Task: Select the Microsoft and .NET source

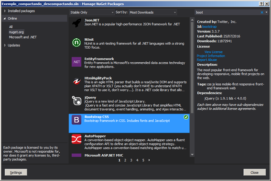Action: coord(22,37)
